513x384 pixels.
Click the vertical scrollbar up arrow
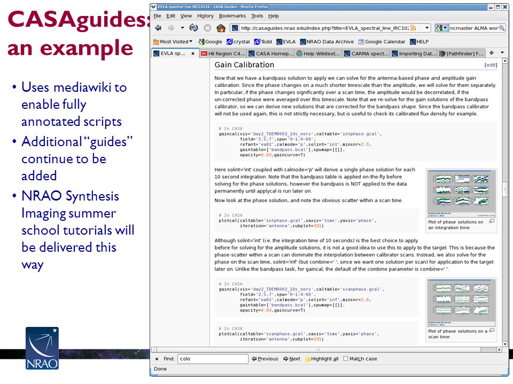tap(505, 61)
